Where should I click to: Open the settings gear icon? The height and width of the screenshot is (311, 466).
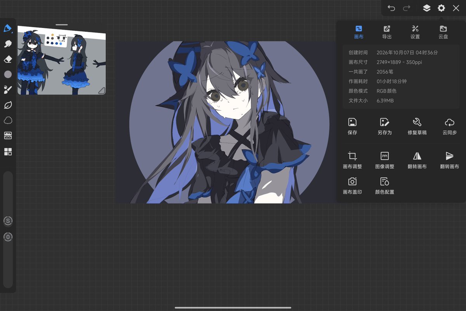(441, 8)
